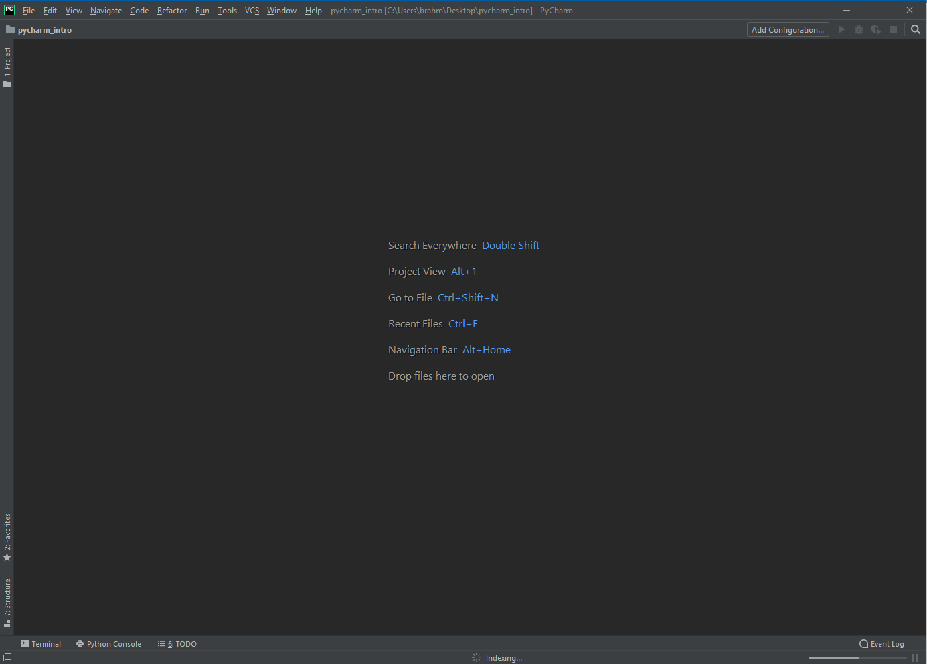Run with coverage

pos(876,29)
